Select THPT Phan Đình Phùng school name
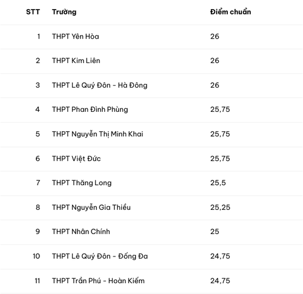 [90, 109]
